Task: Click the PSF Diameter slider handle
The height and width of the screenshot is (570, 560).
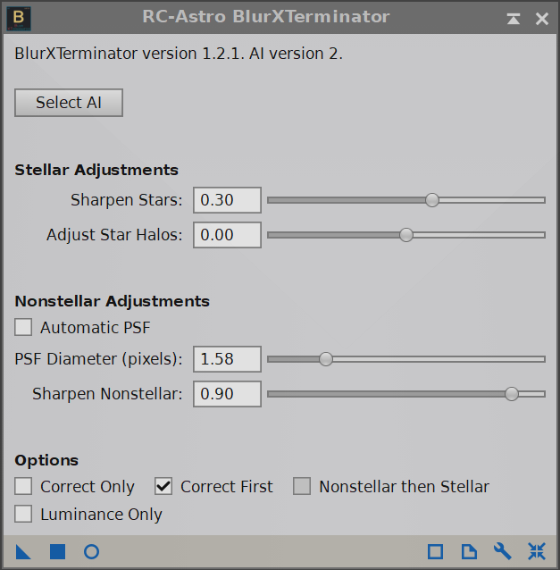Action: pyautogui.click(x=326, y=359)
